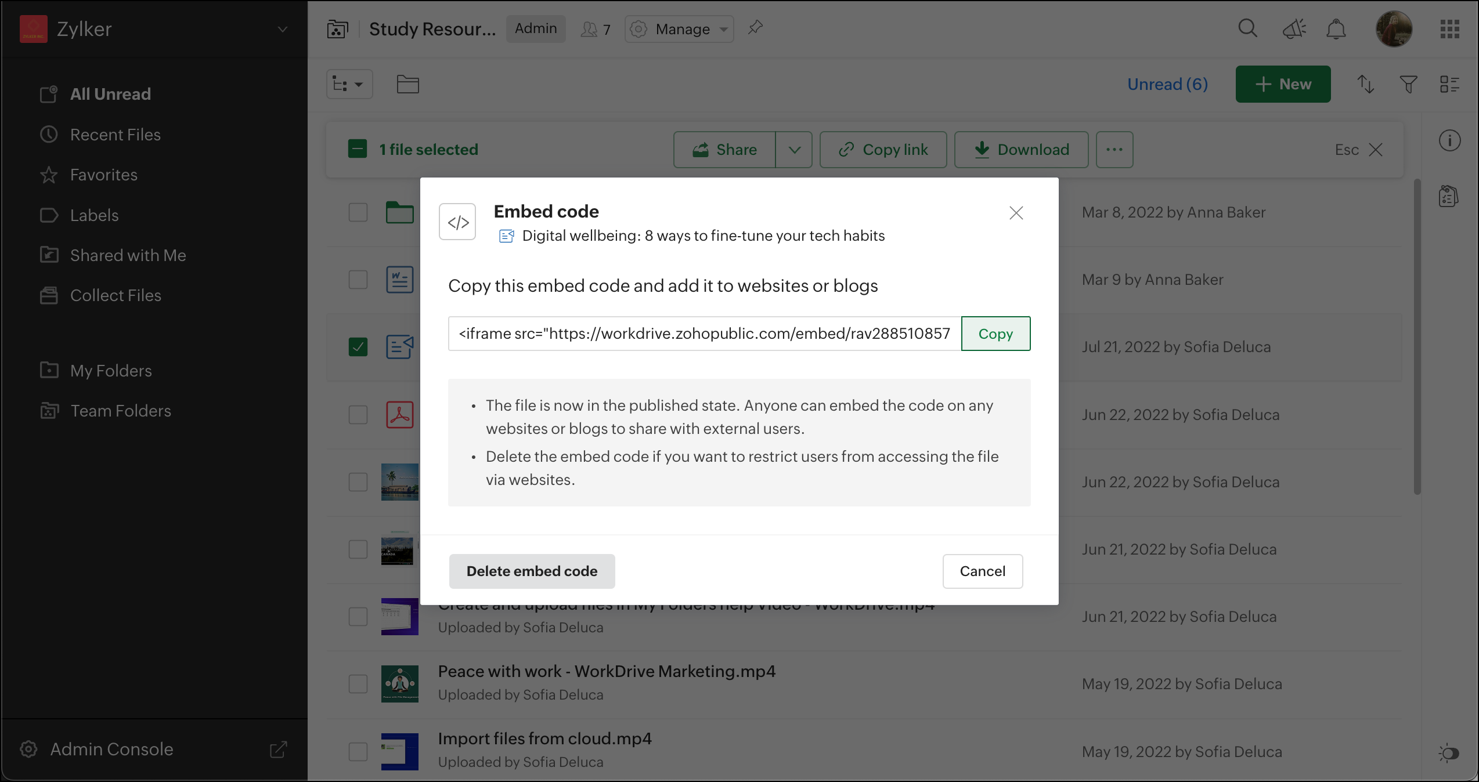Check the Peace with work video checkbox
The height and width of the screenshot is (782, 1479).
point(358,683)
